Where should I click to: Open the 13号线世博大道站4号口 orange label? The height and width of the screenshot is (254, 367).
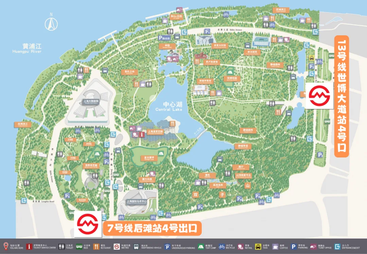(x=342, y=96)
